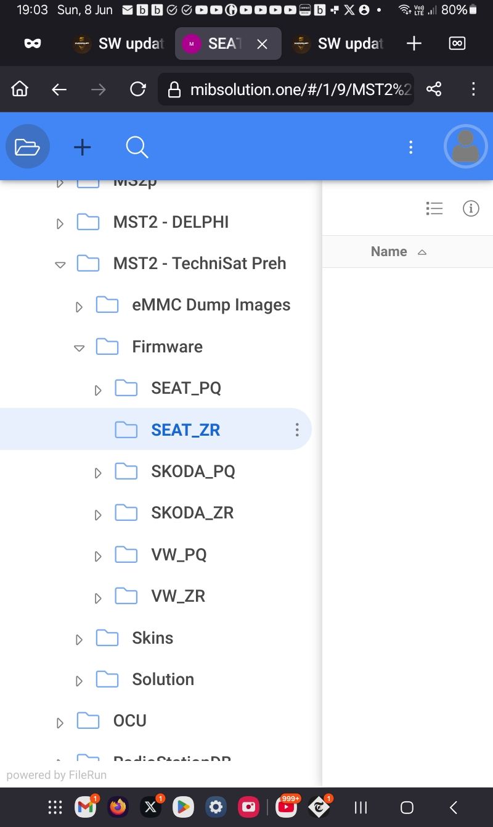Viewport: 493px width, 827px height.
Task: Go to the browser home page icon
Action: (x=20, y=89)
